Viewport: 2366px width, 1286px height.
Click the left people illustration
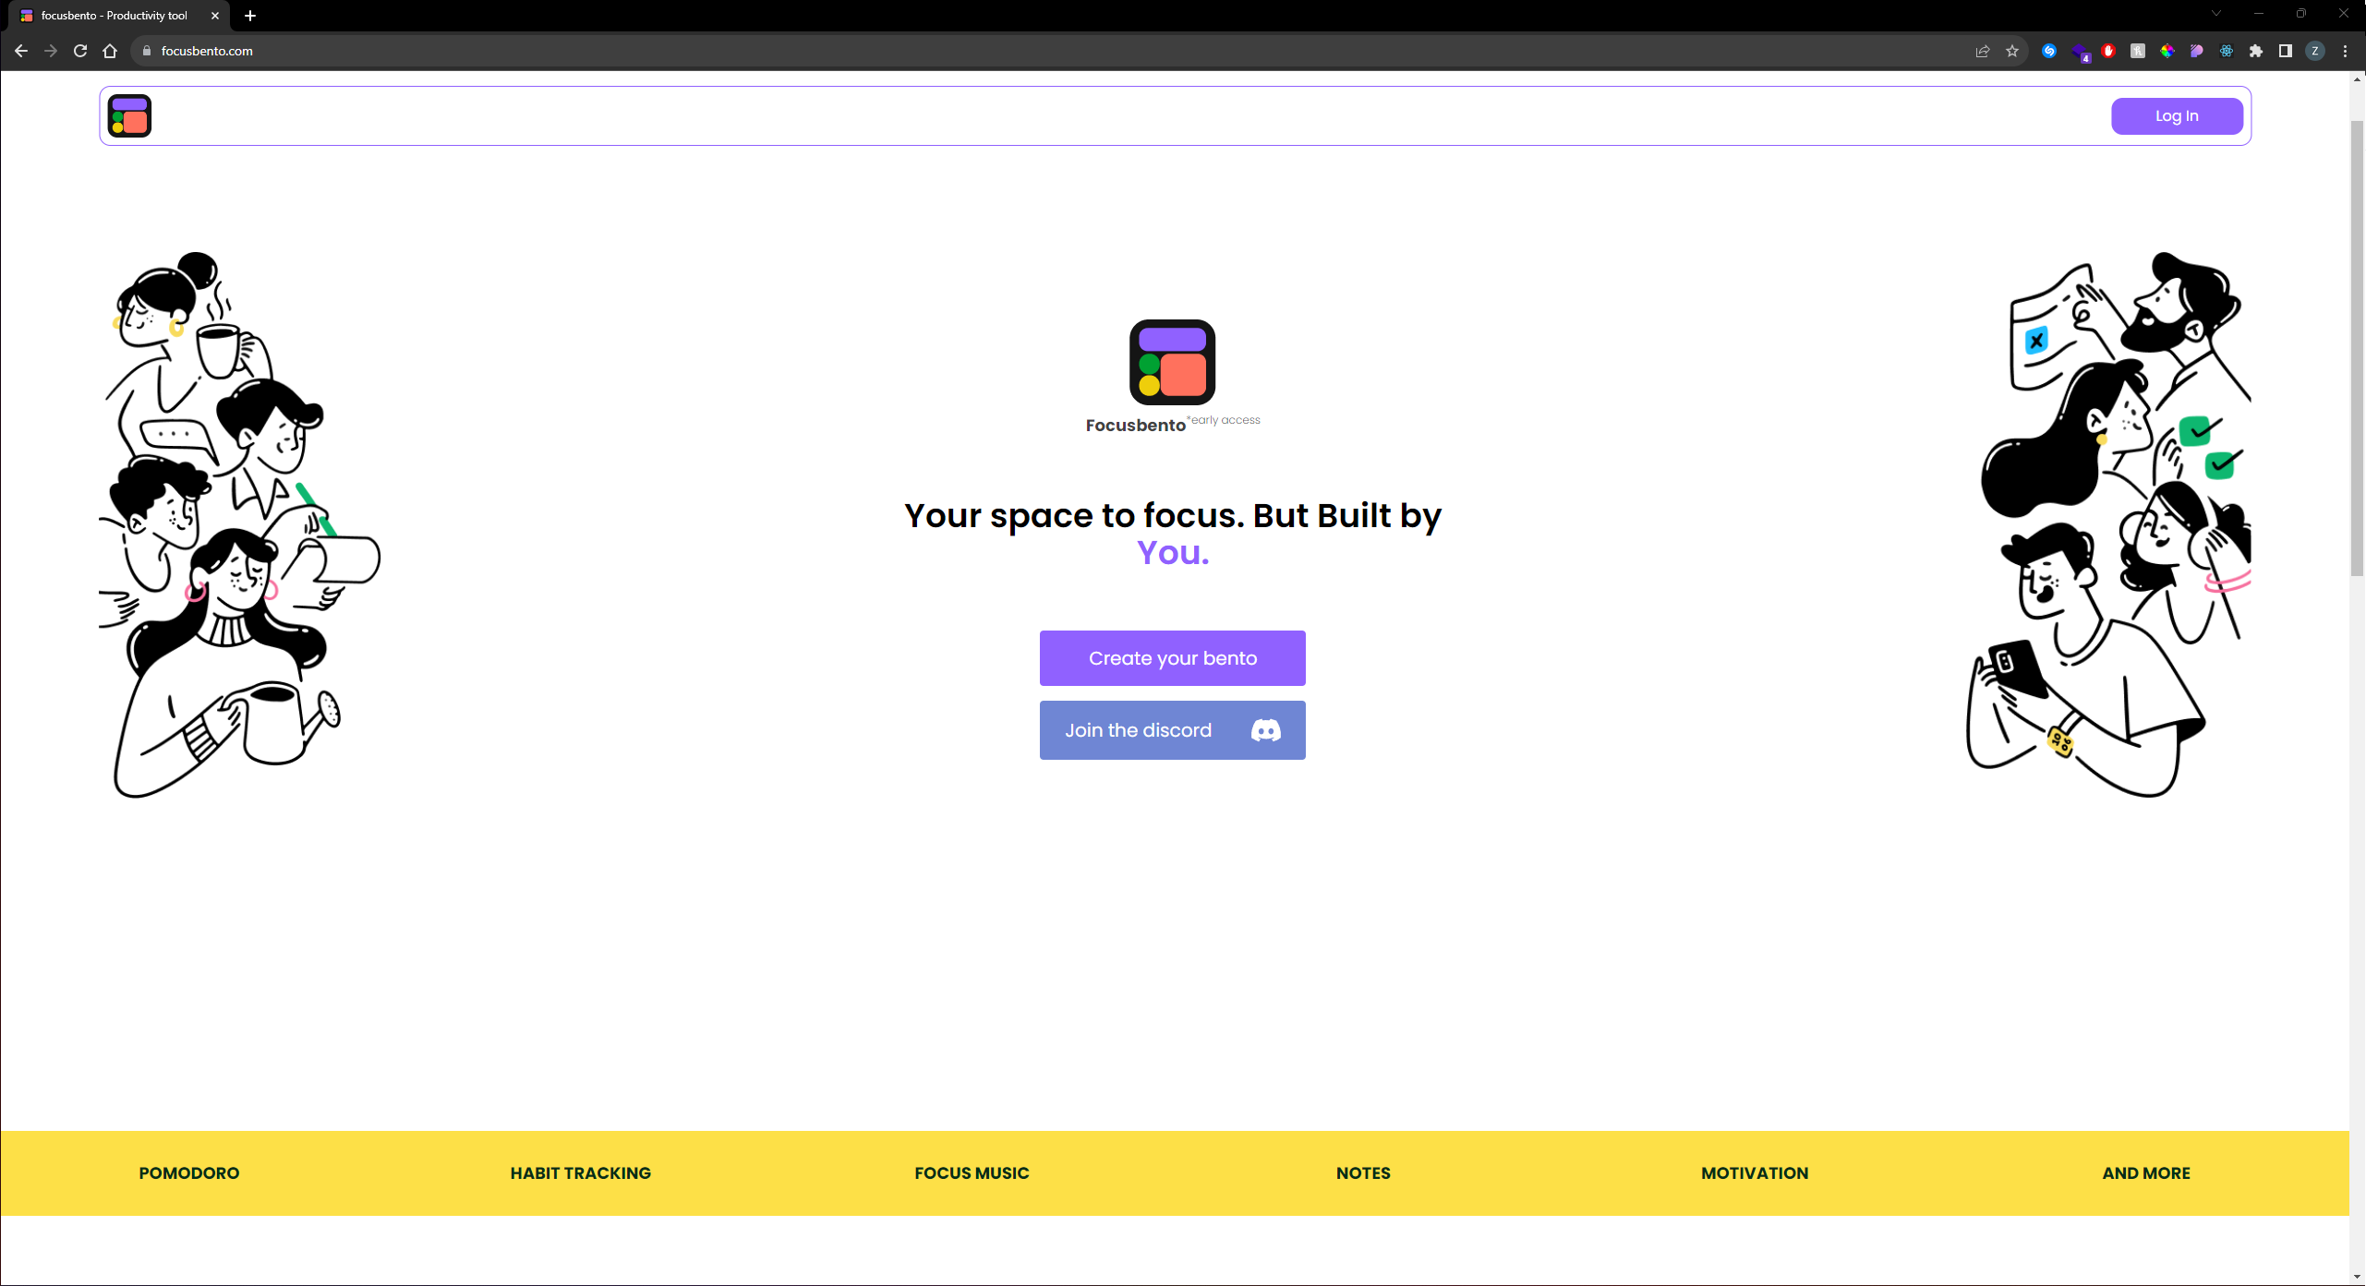(x=239, y=524)
